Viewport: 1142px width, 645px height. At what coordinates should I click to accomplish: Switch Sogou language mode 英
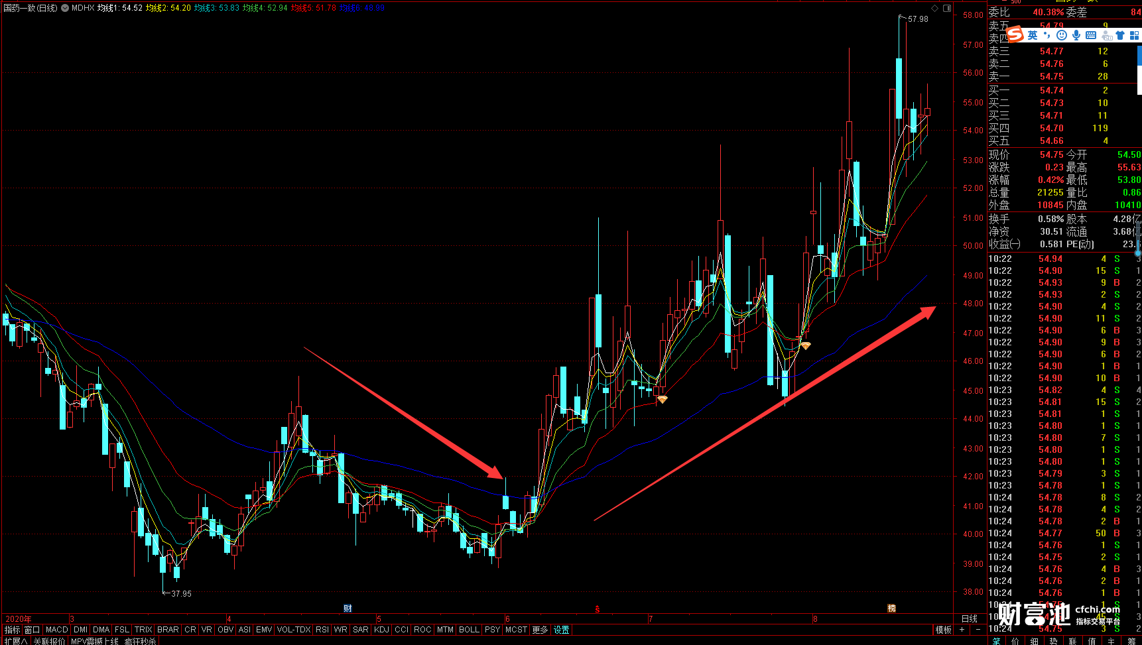[1033, 35]
